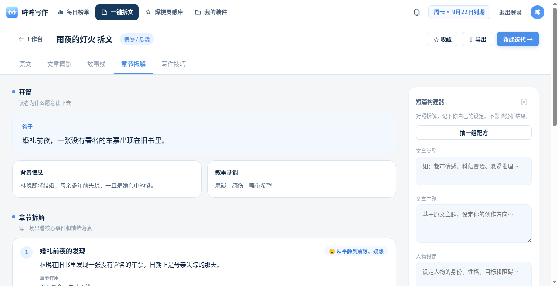This screenshot has height=286, width=558.
Task: Click the 哞哞写作 logo icon
Action: [x=12, y=12]
